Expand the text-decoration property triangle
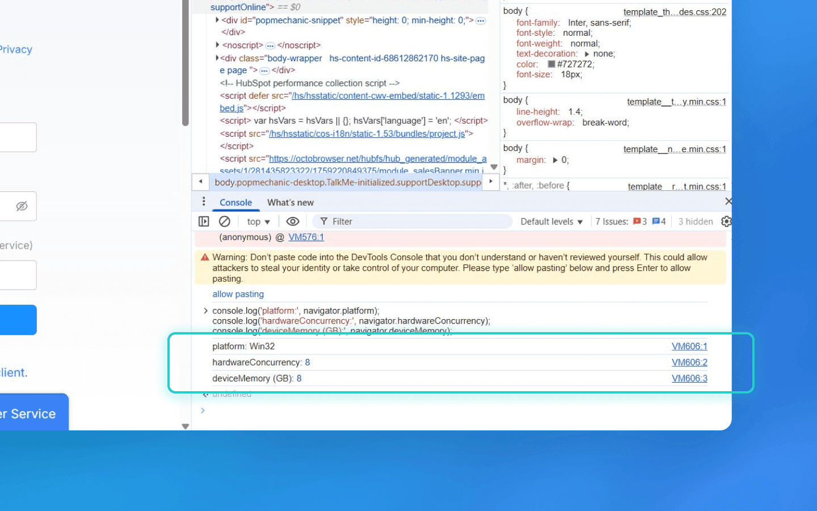 tap(587, 54)
